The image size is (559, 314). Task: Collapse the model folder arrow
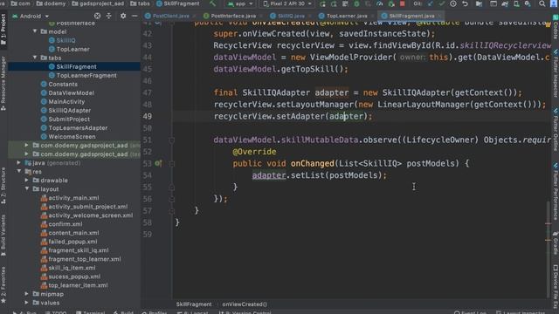pyautogui.click(x=35, y=31)
